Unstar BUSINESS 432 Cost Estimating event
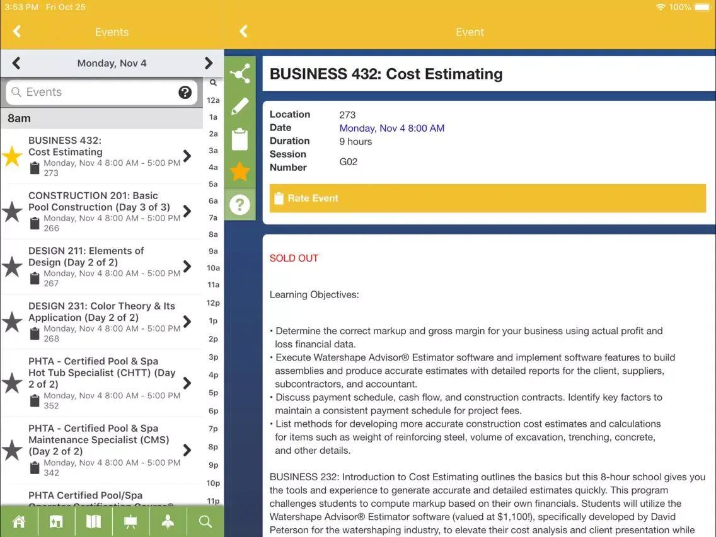 coord(13,156)
